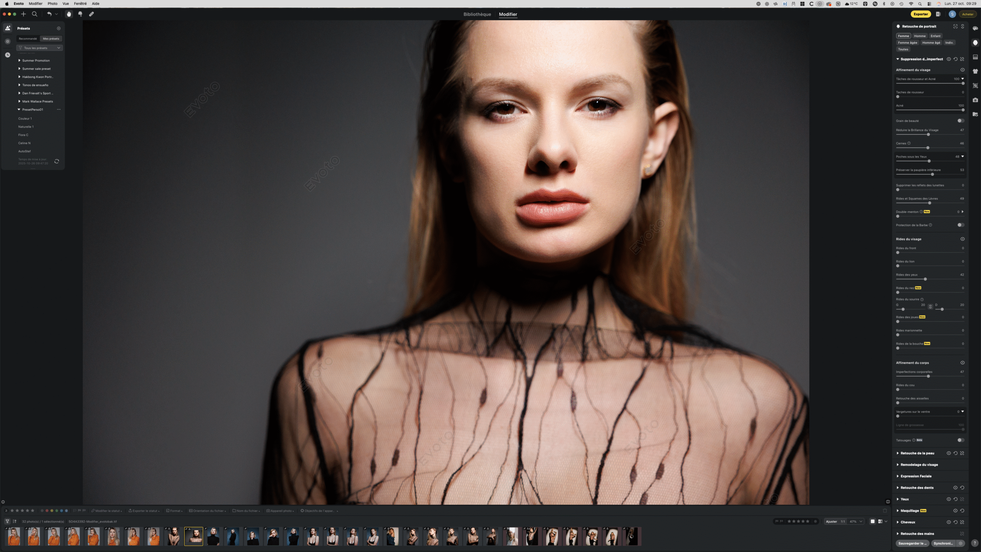The image size is (981, 552).
Task: Reset the Cheveux section adjustments
Action: click(x=955, y=522)
